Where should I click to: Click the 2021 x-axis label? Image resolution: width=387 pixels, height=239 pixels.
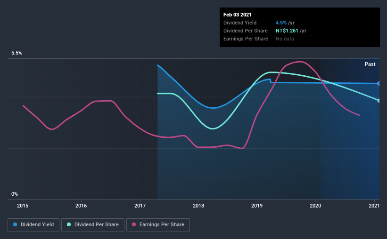click(x=374, y=206)
